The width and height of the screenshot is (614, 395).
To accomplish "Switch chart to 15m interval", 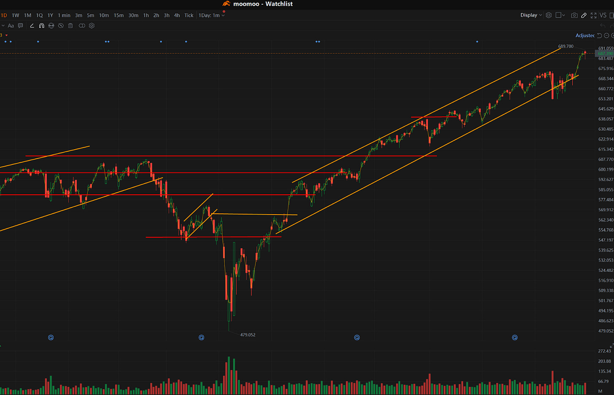I will 119,15.
